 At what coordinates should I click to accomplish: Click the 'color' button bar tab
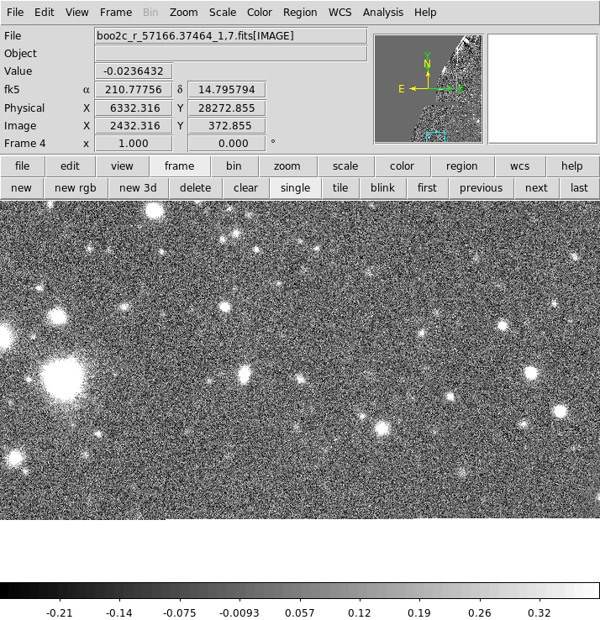(x=402, y=166)
